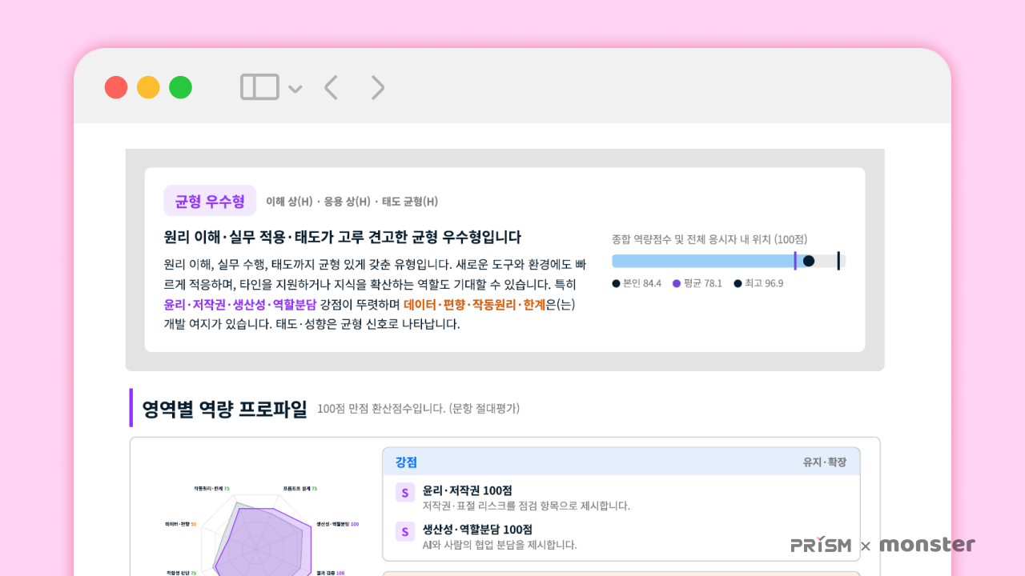1025x576 pixels.
Task: Click the purple 윤리·저작권·생산성·역할분담 highlighted text
Action: coord(240,305)
